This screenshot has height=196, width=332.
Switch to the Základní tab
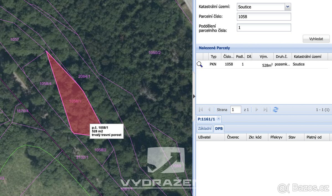point(205,129)
